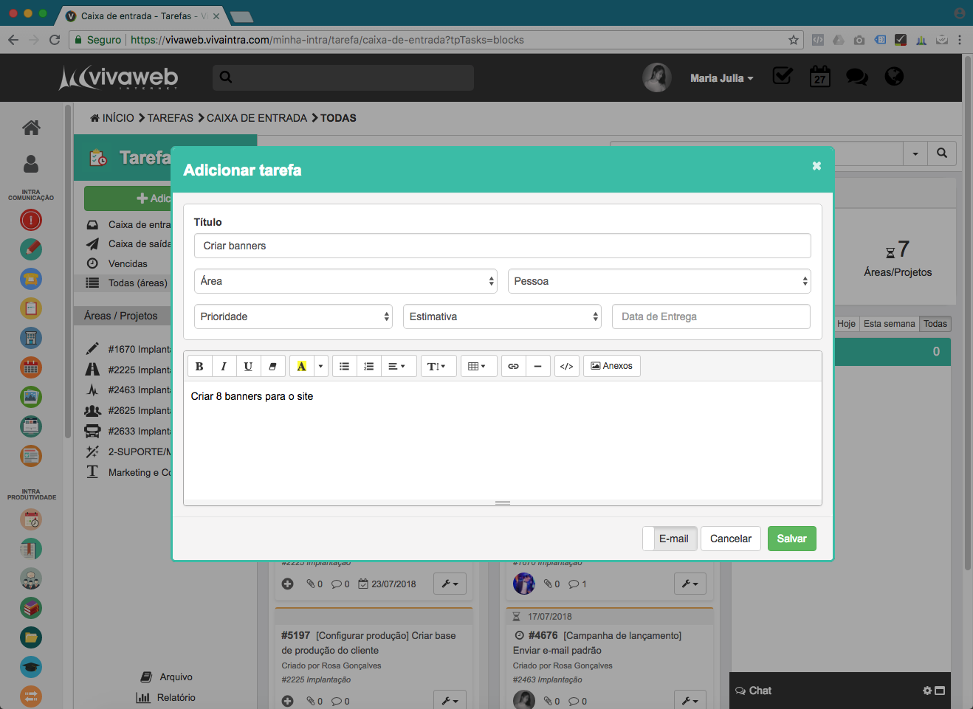Open the Vencidas tasks menu item
Image resolution: width=973 pixels, height=709 pixels.
[128, 263]
